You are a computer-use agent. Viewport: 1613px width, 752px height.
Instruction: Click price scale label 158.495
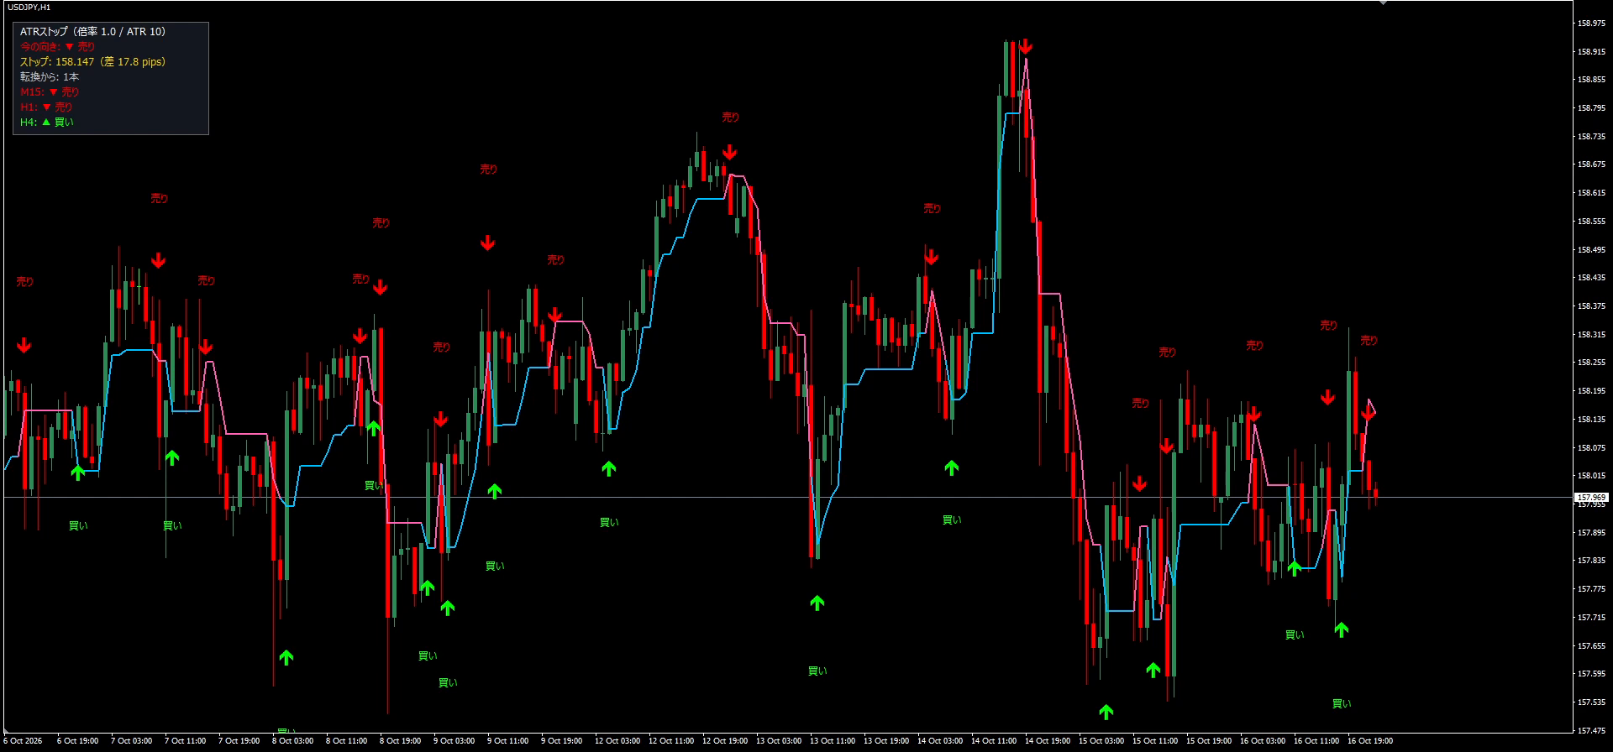[x=1591, y=250]
